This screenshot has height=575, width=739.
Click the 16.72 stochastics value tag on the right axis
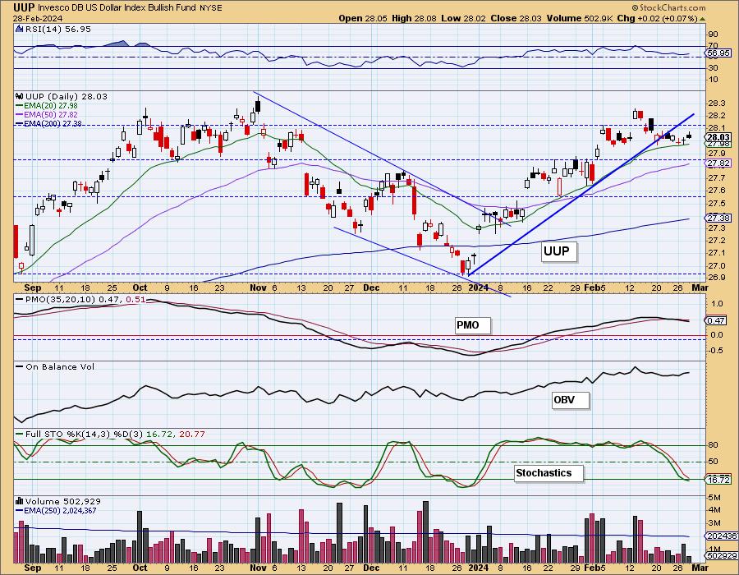coord(718,480)
